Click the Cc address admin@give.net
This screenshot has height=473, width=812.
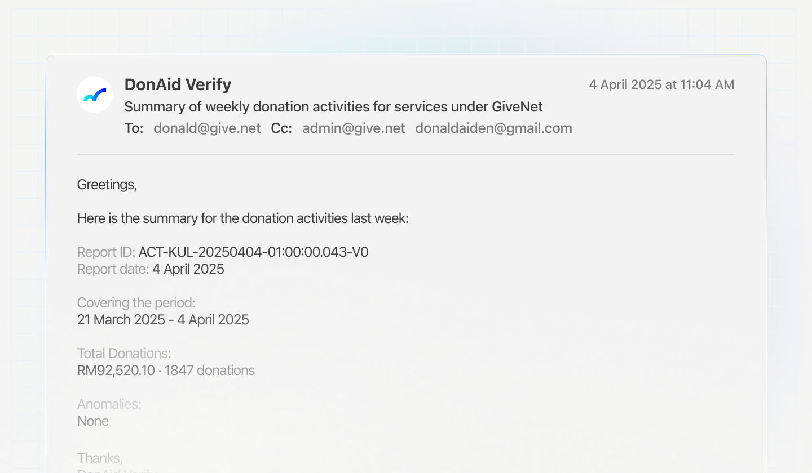click(x=354, y=128)
